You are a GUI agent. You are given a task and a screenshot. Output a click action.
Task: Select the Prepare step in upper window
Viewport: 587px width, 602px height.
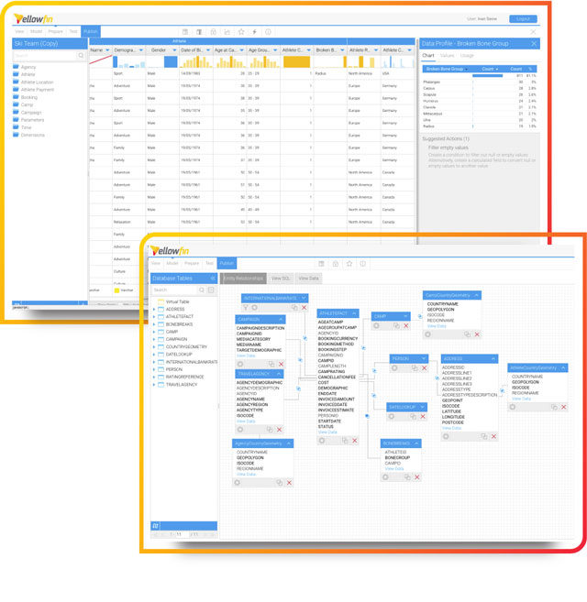55,31
